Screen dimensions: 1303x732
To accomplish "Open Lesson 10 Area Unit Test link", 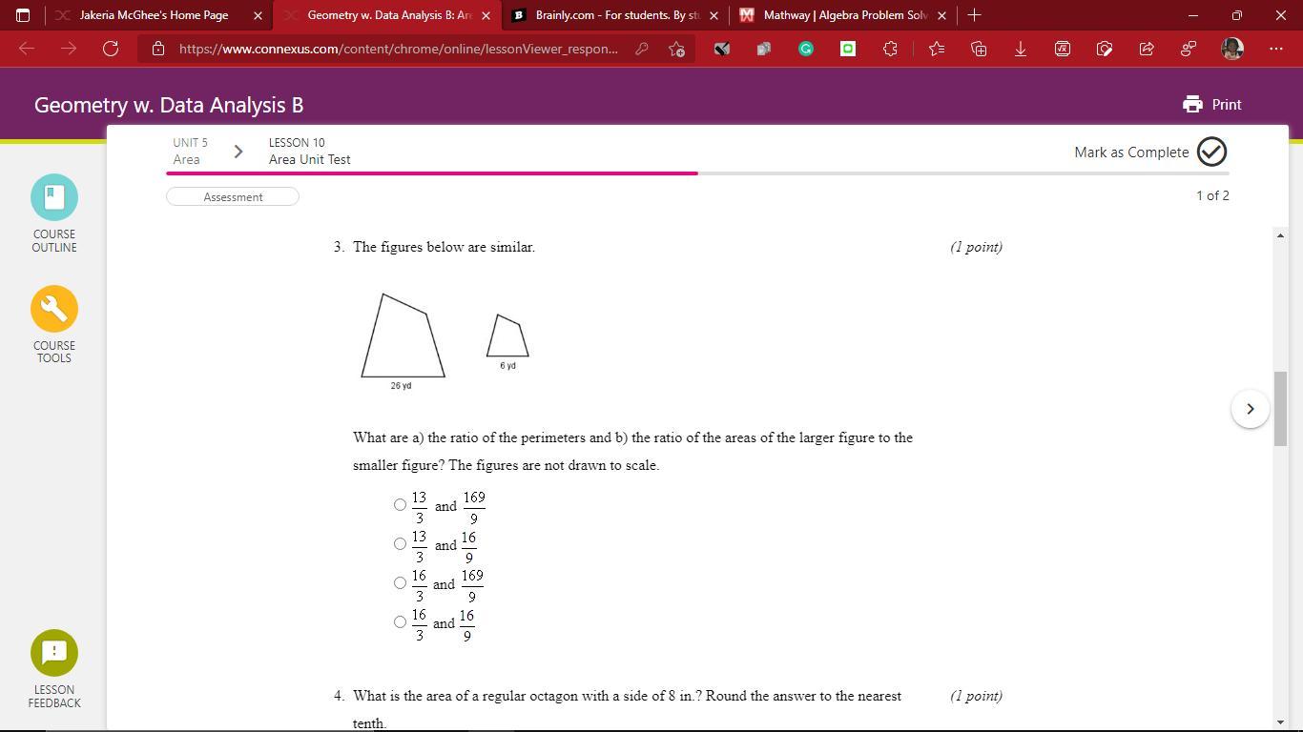I will [309, 152].
